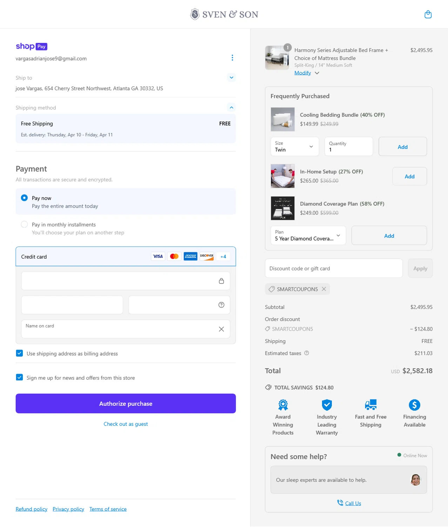The width and height of the screenshot is (448, 527).
Task: Focus the security code input field
Action: (179, 305)
